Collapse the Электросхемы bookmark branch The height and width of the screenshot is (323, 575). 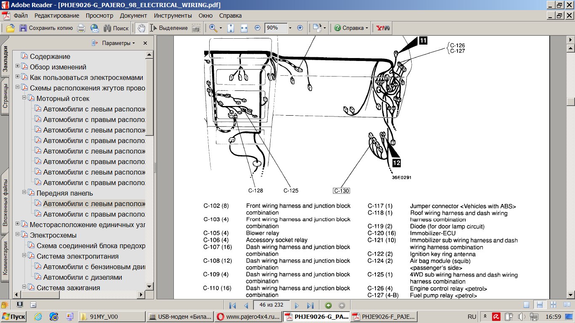(18, 235)
